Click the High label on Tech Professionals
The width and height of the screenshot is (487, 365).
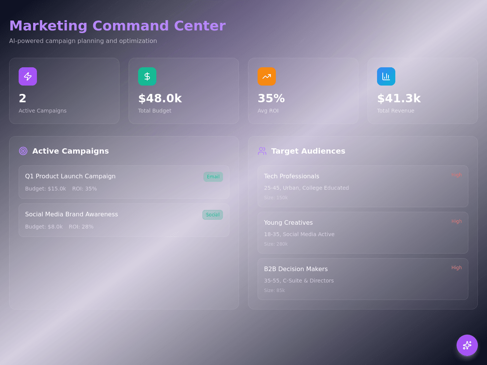(x=457, y=175)
